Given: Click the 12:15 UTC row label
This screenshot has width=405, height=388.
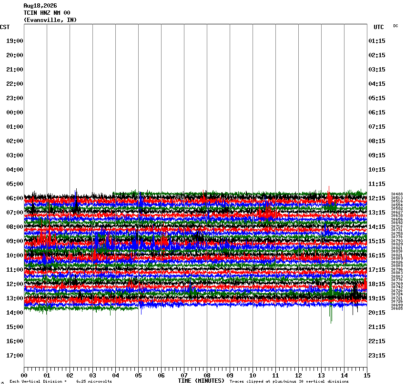Looking at the screenshot, I should tap(377, 198).
